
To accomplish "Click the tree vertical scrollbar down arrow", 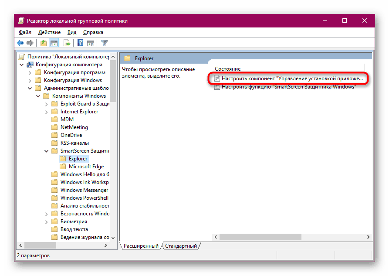I will point(113,238).
